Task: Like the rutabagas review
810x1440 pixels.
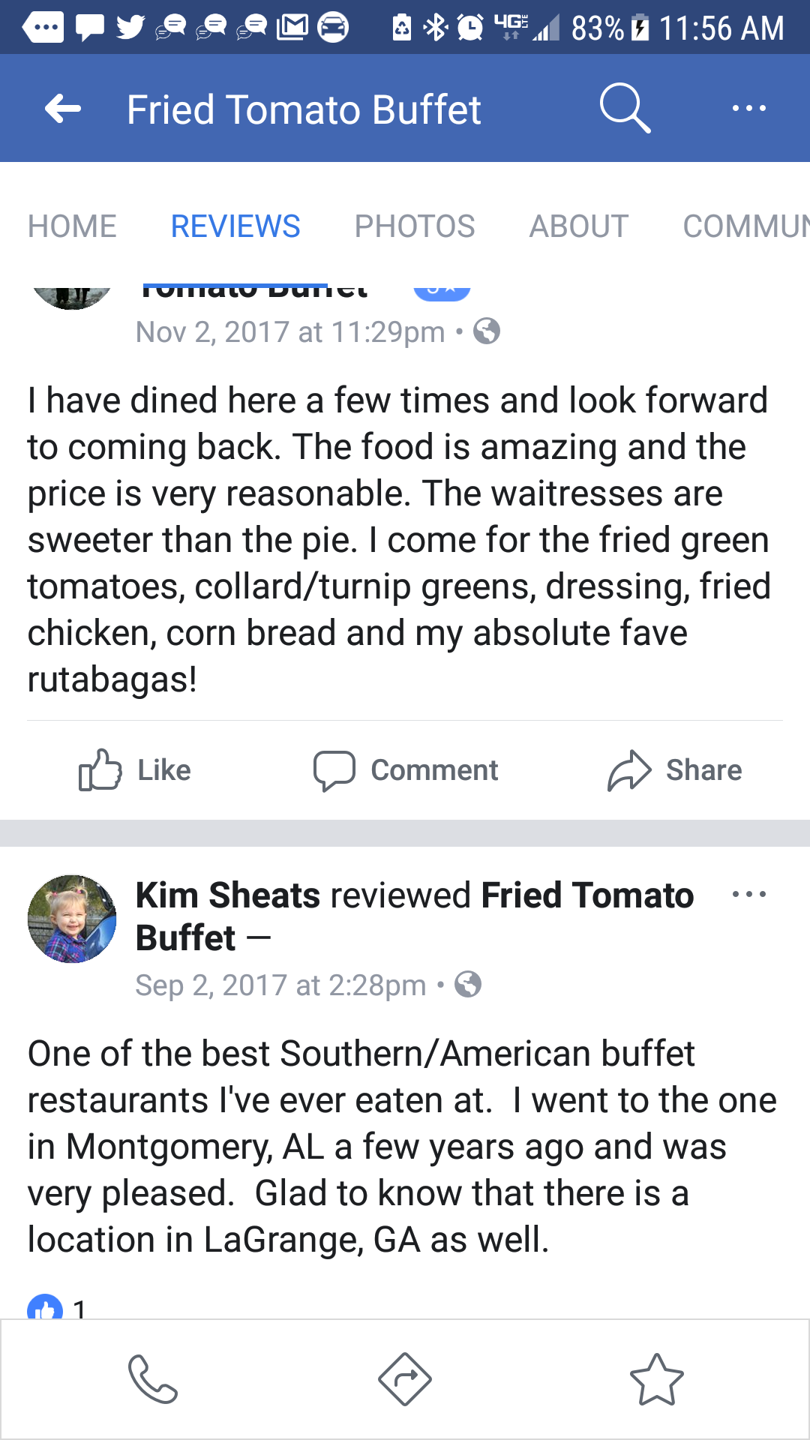Action: 135,770
